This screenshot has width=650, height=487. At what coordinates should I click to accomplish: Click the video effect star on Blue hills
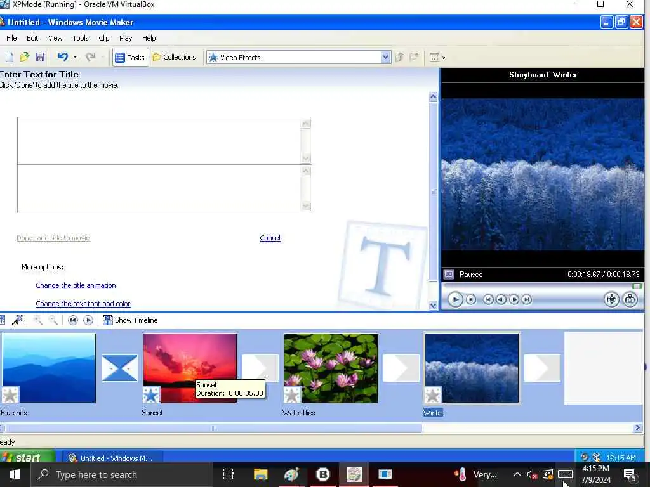10,394
